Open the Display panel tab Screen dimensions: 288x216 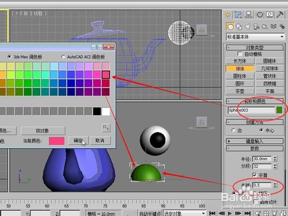point(270,15)
